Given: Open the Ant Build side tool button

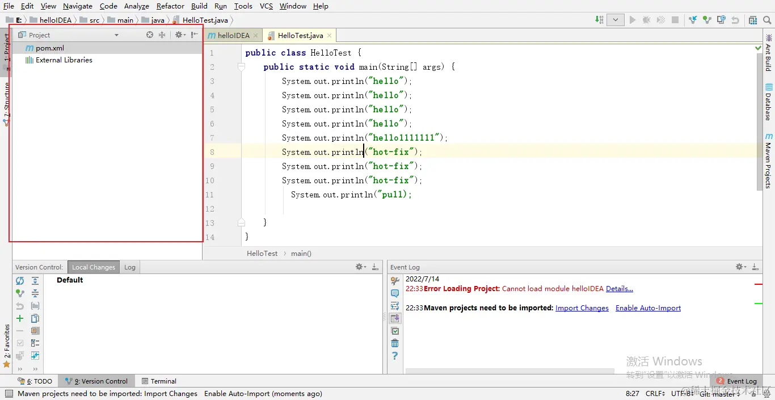Looking at the screenshot, I should click(769, 52).
